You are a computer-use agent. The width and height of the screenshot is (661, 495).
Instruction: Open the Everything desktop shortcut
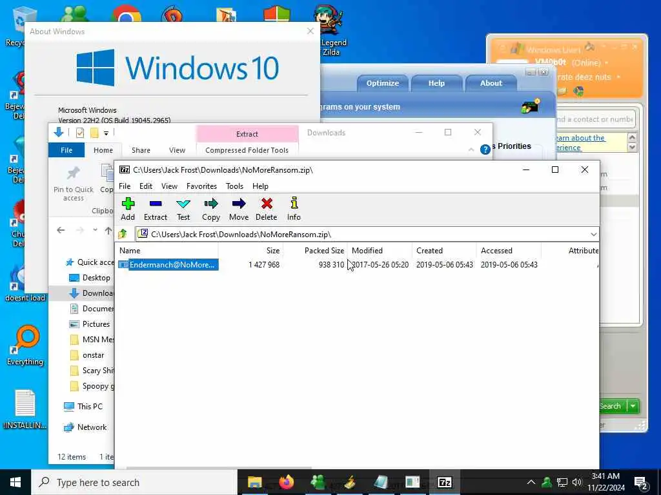pyautogui.click(x=25, y=345)
